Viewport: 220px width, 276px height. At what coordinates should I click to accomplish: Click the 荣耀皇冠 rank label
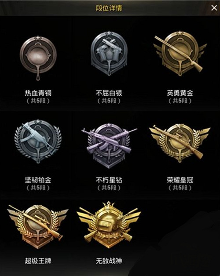tap(180, 180)
